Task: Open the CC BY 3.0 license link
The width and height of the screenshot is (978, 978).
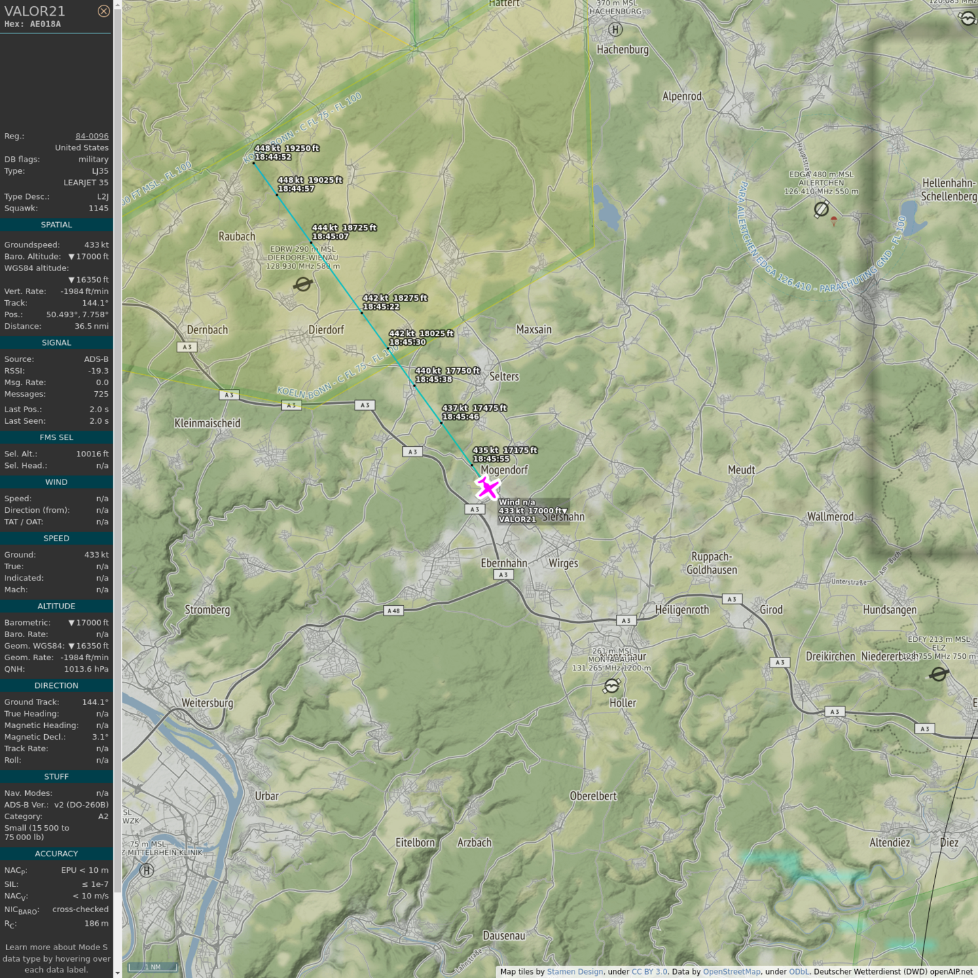Action: [x=649, y=972]
